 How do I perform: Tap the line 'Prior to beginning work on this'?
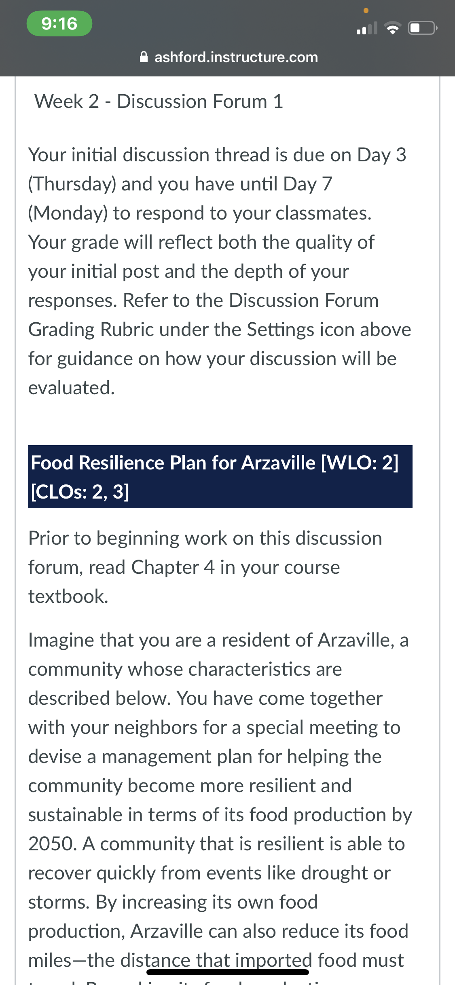click(x=205, y=538)
